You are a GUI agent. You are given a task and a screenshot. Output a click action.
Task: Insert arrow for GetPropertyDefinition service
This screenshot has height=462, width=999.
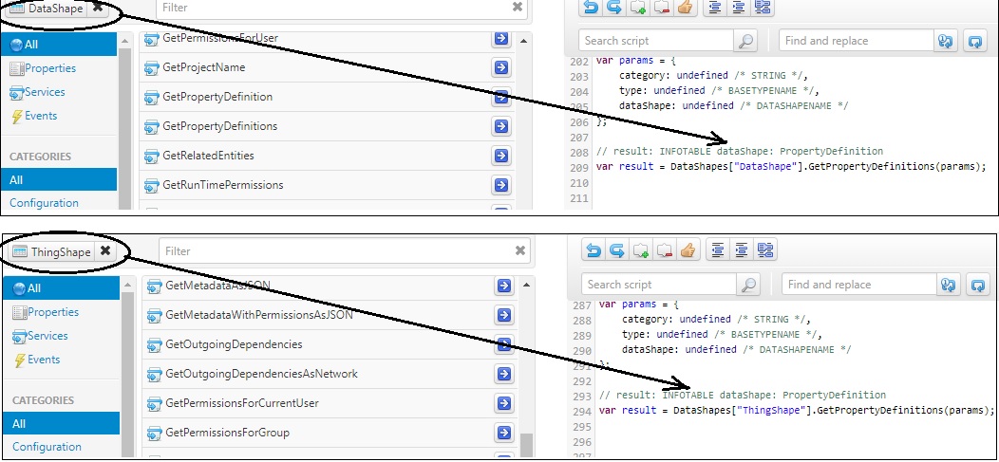click(501, 96)
